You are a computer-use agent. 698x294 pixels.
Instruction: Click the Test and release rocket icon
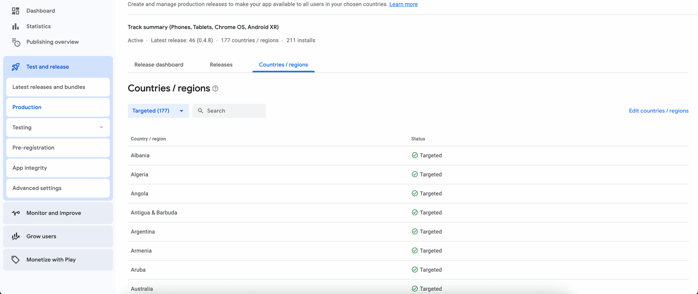pos(16,67)
